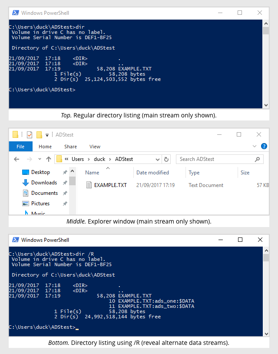The height and width of the screenshot is (354, 278).
Task: Click the duck breadcrumb in the address bar
Action: [x=99, y=159]
